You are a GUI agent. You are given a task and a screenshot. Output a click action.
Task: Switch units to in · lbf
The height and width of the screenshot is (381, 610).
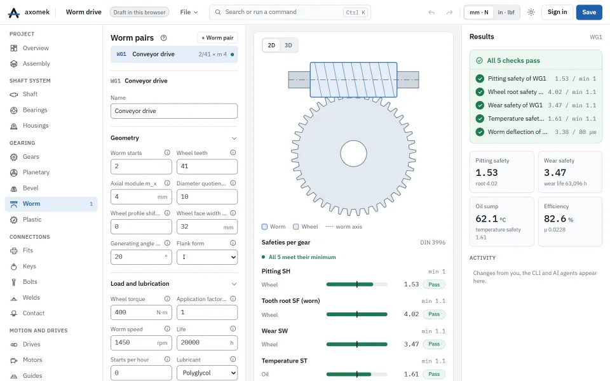[x=506, y=13]
